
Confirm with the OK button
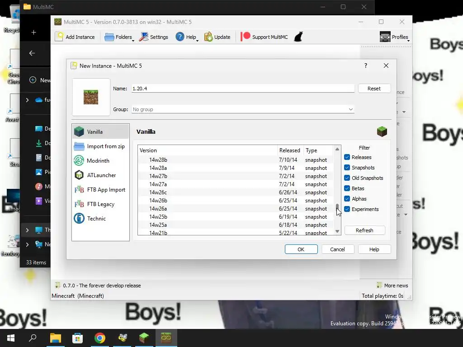click(301, 249)
